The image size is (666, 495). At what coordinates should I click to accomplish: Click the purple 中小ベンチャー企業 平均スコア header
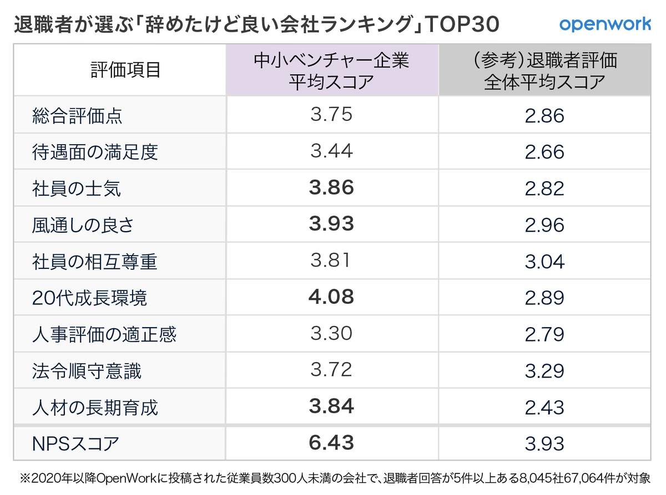pos(331,70)
